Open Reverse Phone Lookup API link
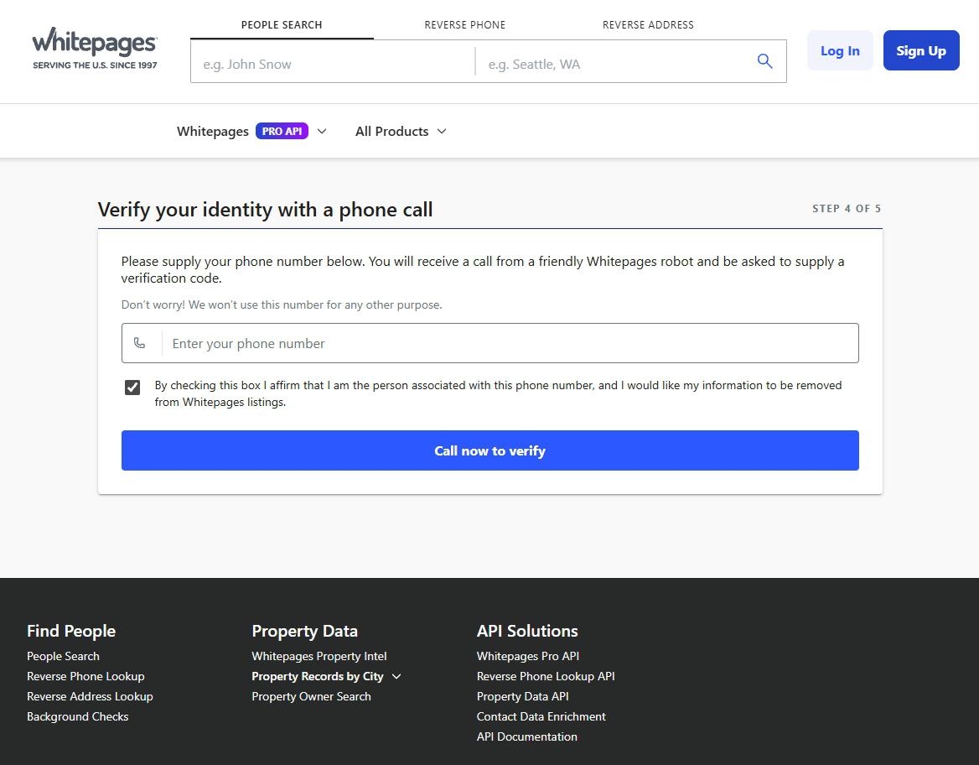Viewport: 979px width, 765px height. [546, 676]
